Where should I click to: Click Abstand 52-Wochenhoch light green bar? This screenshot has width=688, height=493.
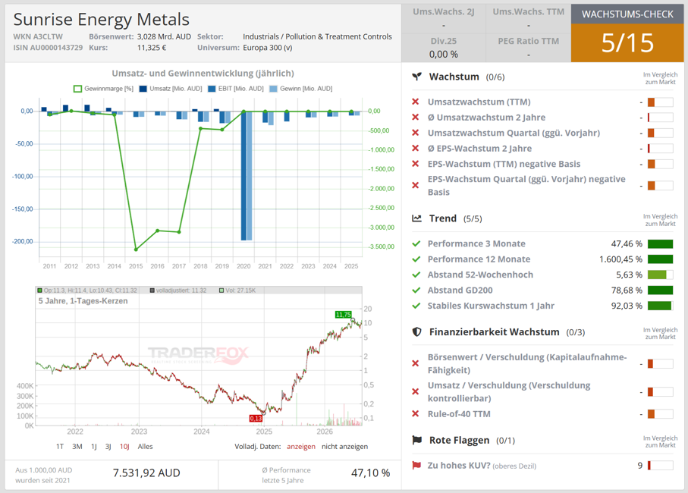(661, 275)
